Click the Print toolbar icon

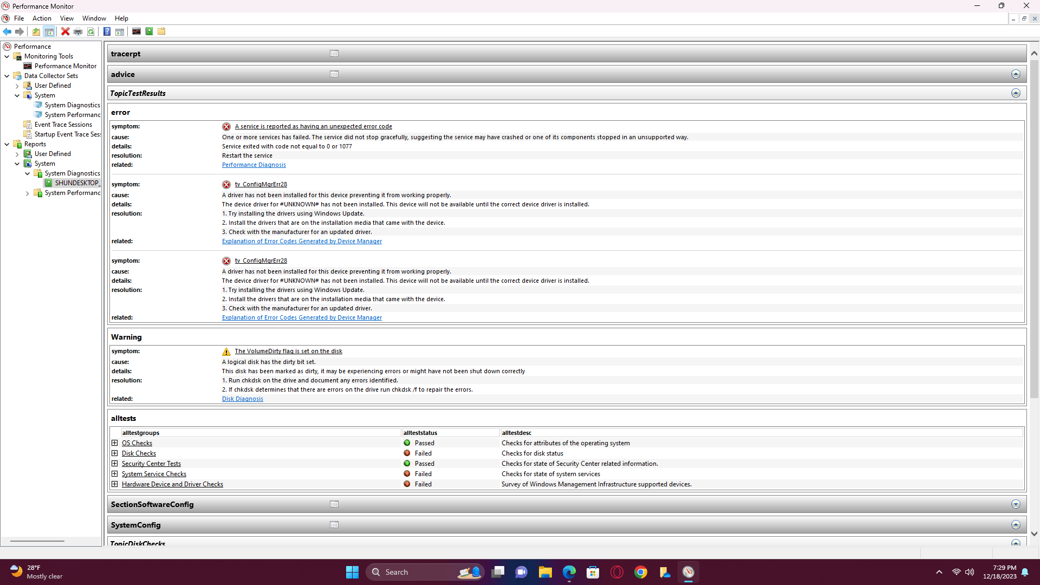click(78, 31)
